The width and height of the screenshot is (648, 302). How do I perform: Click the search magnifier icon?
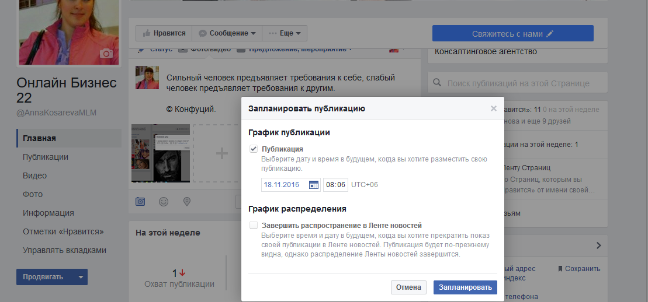[x=437, y=83]
